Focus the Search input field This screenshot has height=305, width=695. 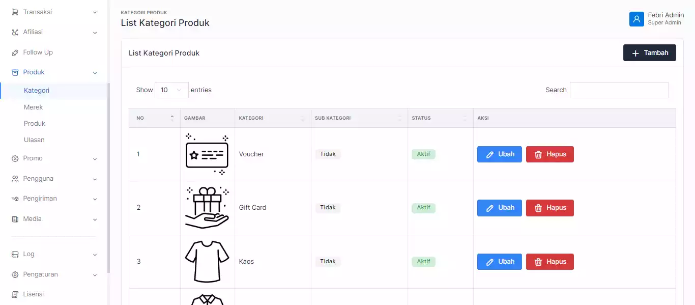point(619,90)
